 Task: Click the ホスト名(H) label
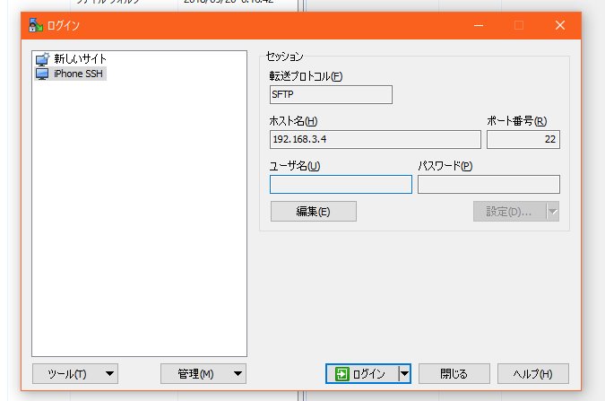coord(293,121)
